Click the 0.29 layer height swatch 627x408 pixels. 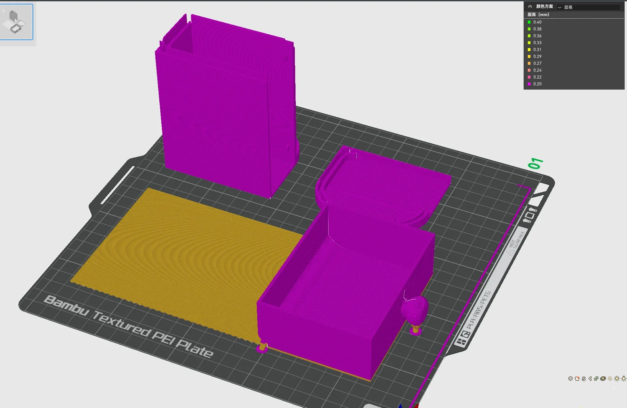(x=529, y=56)
